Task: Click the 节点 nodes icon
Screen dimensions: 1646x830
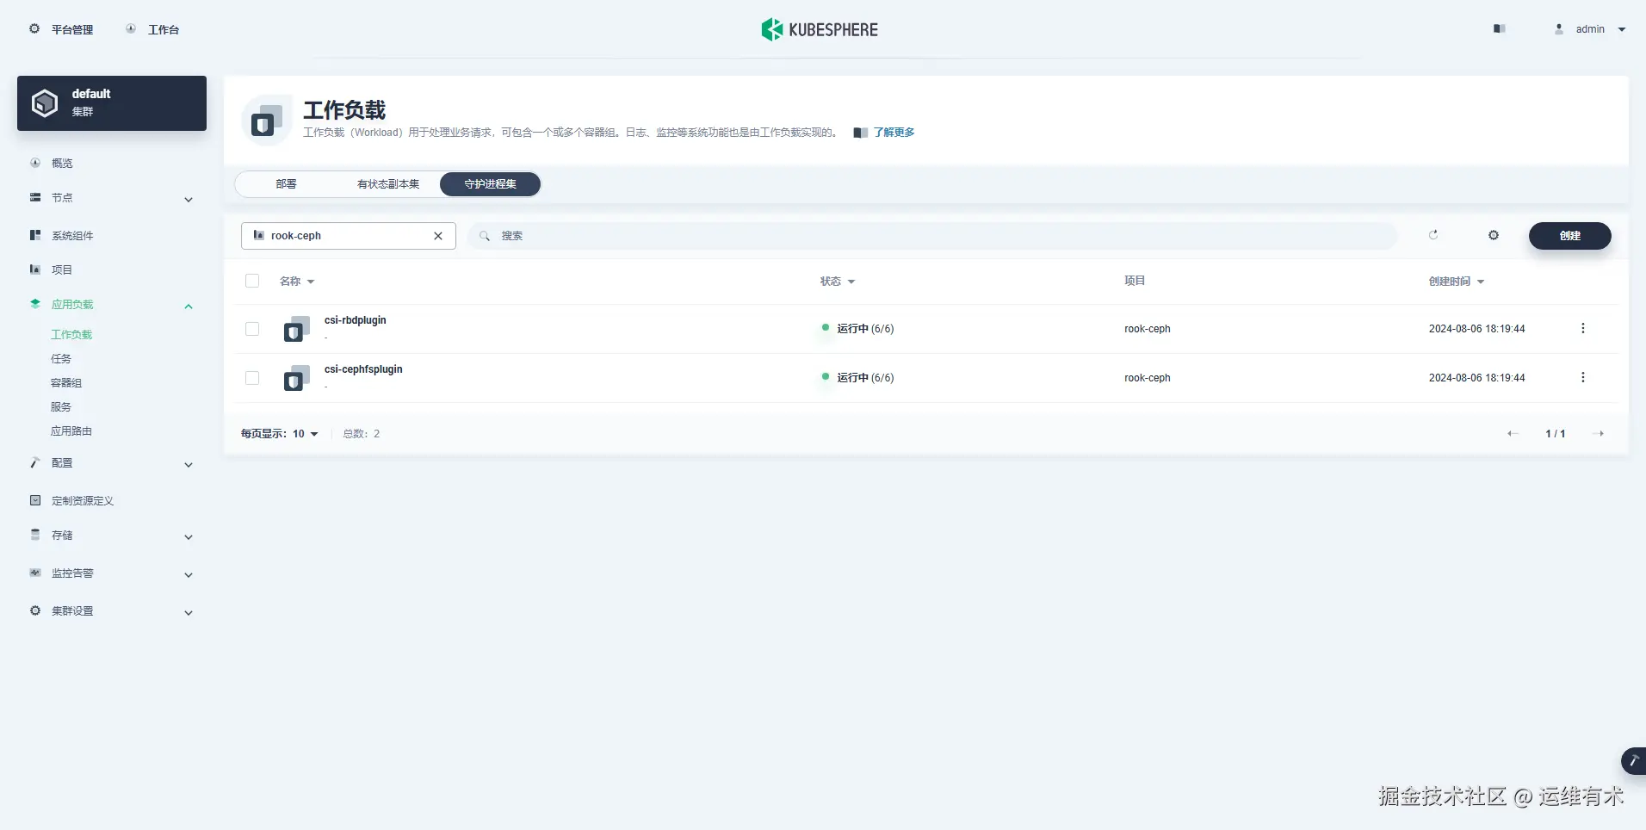Action: coord(35,197)
